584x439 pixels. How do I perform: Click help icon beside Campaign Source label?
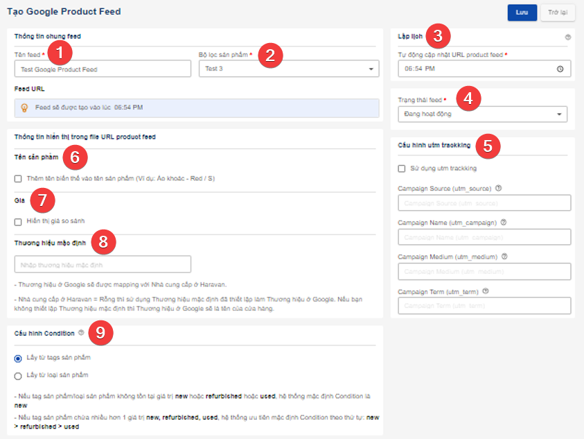coord(499,188)
